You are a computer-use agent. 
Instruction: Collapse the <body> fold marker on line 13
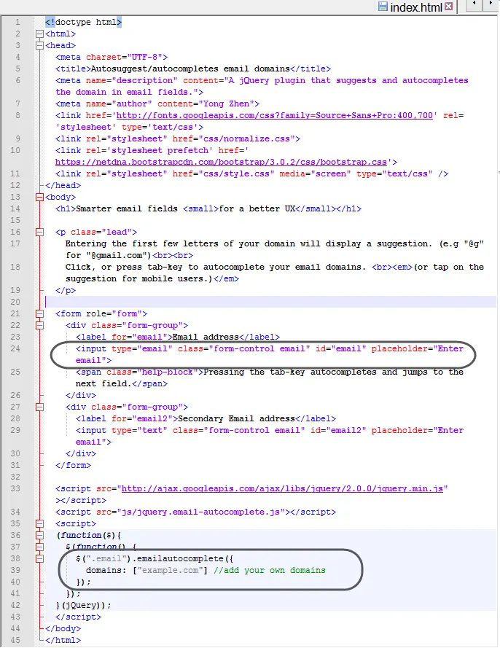click(x=39, y=197)
